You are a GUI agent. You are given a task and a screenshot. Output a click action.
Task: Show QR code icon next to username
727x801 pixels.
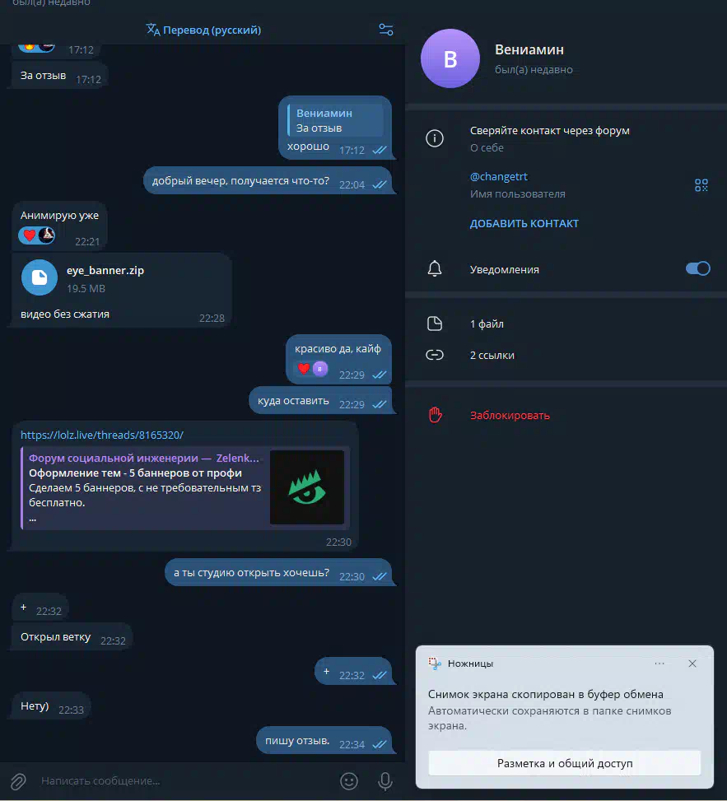701,185
